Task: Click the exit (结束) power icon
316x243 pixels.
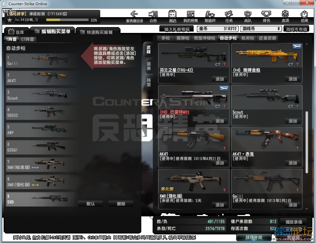Action: click(x=304, y=14)
